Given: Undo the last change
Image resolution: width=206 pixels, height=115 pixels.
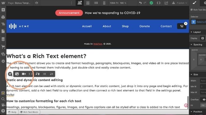Looking at the screenshot, I should [x=140, y=3].
